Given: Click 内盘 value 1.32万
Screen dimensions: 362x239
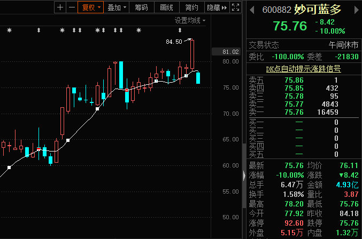Looking at the screenshot, I should tap(347, 233).
